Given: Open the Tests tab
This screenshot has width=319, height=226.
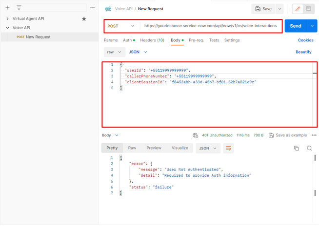Looking at the screenshot, I should 214,40.
